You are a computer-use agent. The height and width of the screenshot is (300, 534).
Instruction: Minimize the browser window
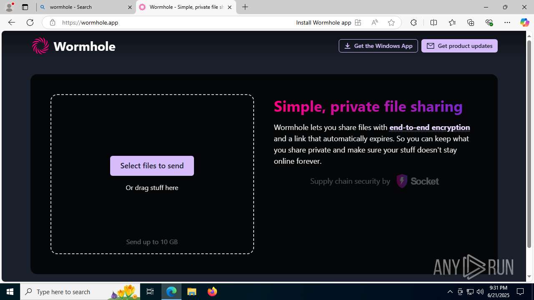(486, 7)
